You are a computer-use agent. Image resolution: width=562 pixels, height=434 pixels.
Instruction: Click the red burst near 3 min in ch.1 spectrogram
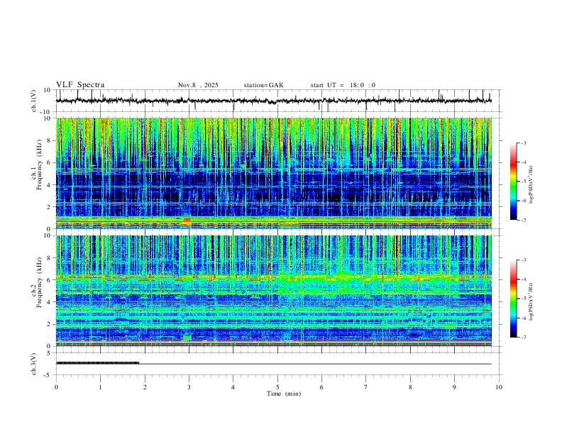coord(187,222)
